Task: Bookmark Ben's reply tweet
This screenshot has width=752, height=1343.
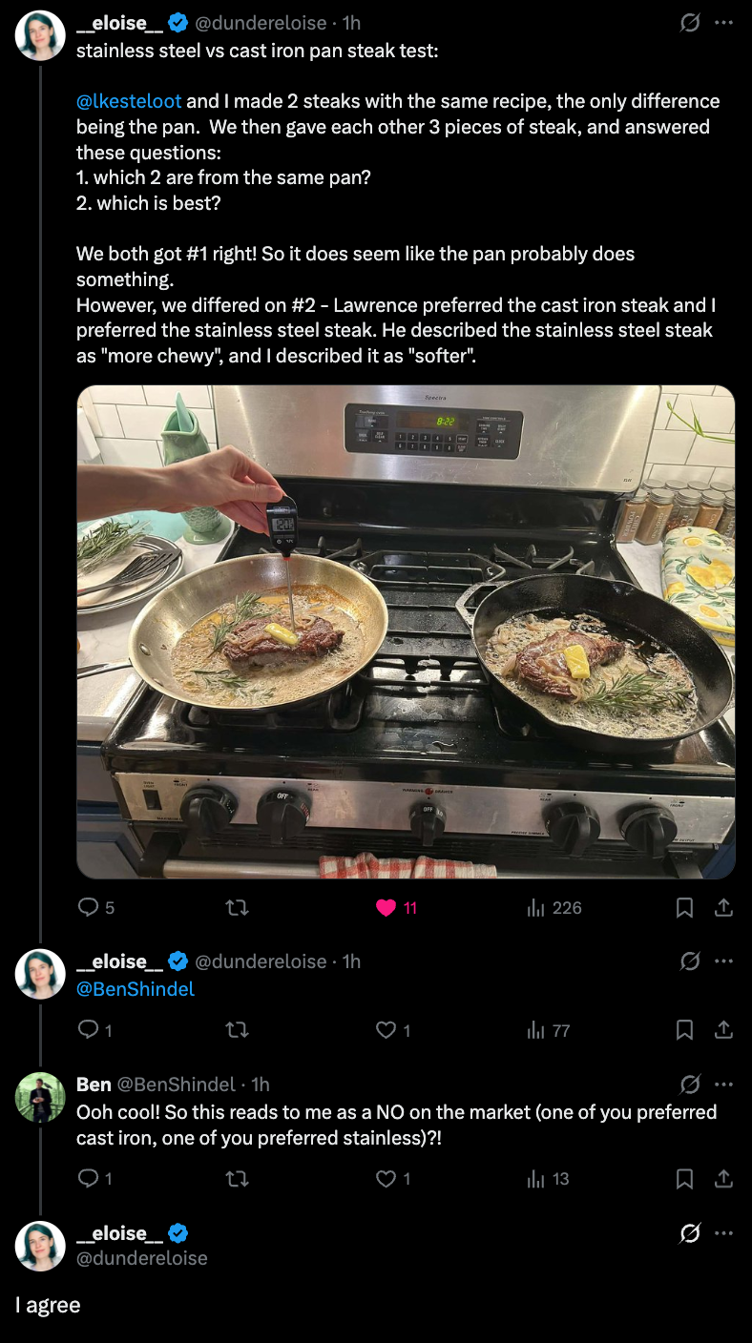Action: tap(684, 1179)
